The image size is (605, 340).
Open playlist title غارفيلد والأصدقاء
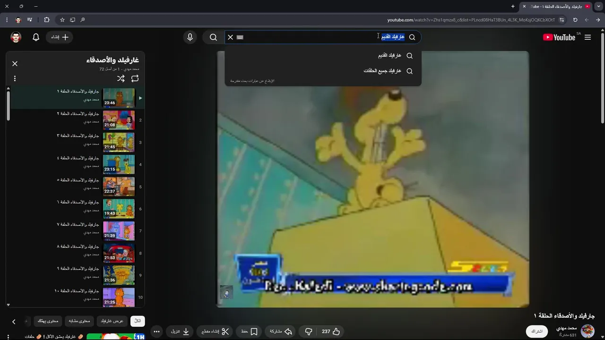[112, 60]
